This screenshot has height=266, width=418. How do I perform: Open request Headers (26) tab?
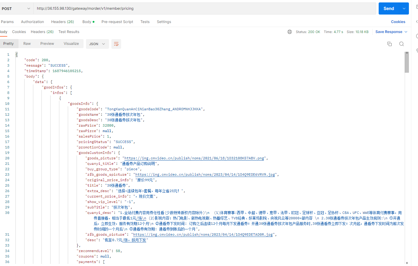tap(62, 22)
